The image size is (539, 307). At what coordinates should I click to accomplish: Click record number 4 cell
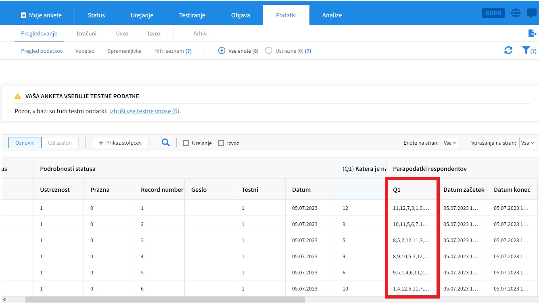(159, 256)
